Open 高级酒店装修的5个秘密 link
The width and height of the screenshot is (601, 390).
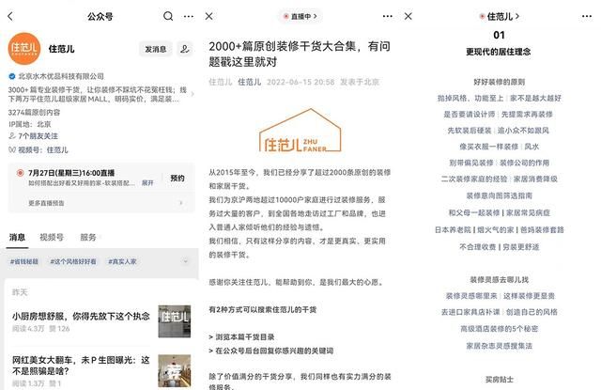[x=499, y=329]
